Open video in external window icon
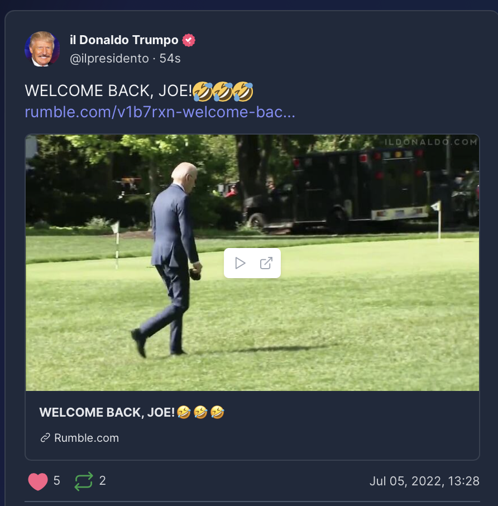The height and width of the screenshot is (506, 498). point(266,263)
